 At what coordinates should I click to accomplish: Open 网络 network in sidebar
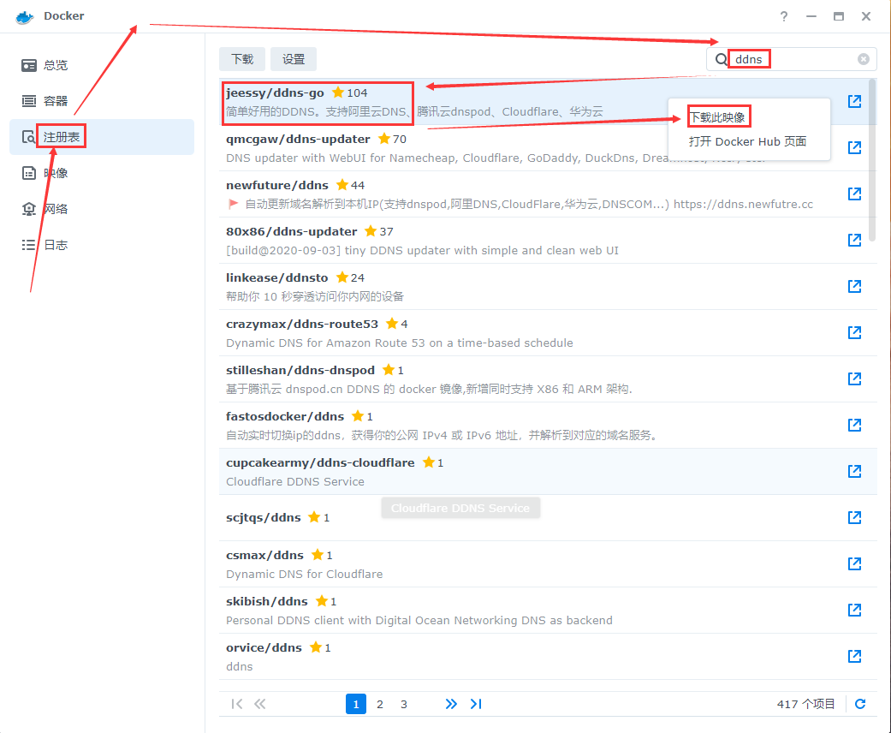102,209
